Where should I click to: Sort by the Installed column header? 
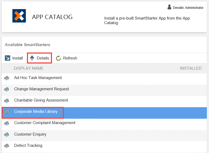point(191,68)
